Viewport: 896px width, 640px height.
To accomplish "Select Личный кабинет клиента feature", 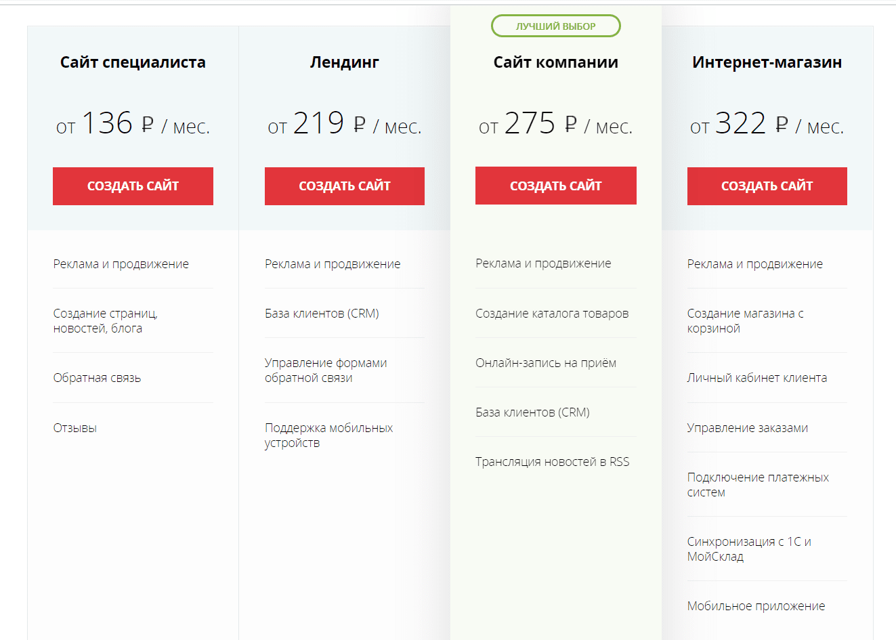I will (x=757, y=378).
